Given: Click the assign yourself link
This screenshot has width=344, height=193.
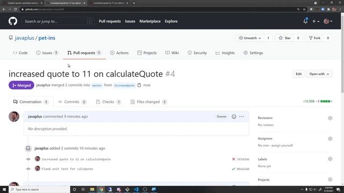Looking at the screenshot, I should [284, 145].
